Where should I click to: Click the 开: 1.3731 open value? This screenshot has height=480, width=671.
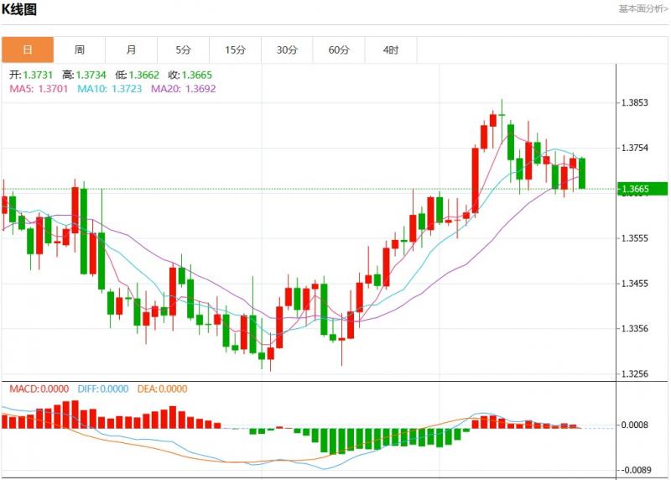(31, 75)
